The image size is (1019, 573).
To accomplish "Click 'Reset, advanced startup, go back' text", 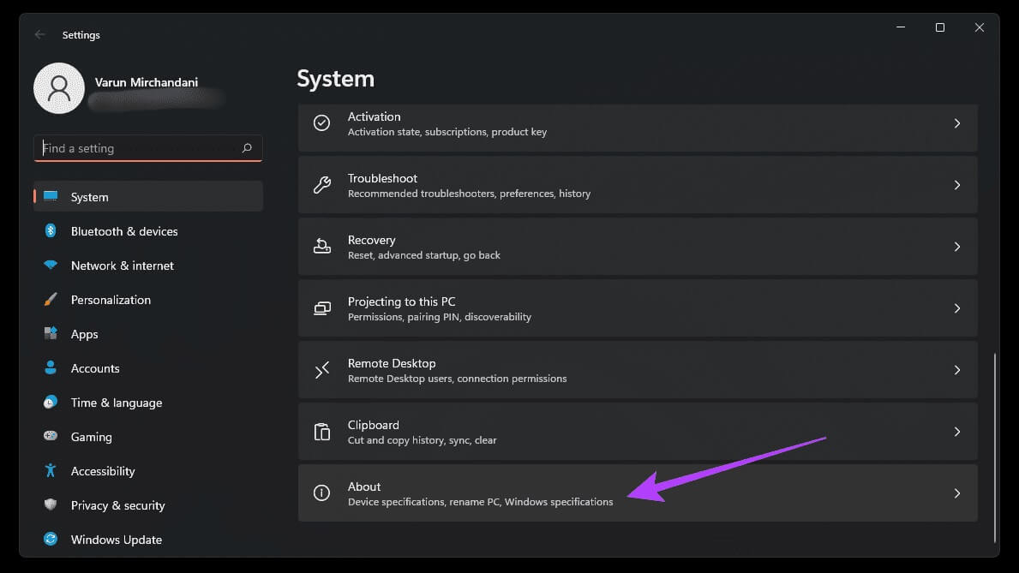I will [423, 255].
